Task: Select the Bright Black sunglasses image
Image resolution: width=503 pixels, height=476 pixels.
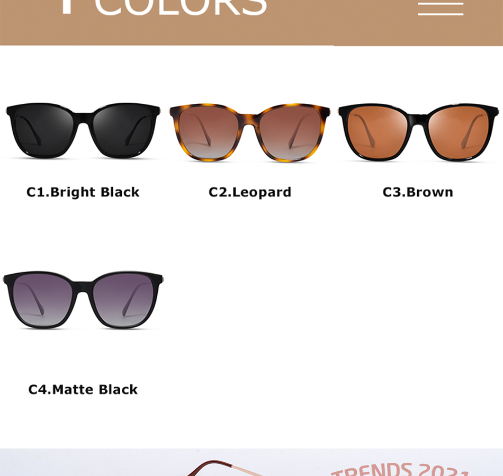Action: tap(83, 131)
